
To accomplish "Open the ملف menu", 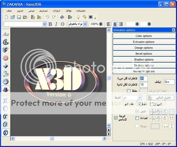I will tap(9, 11).
